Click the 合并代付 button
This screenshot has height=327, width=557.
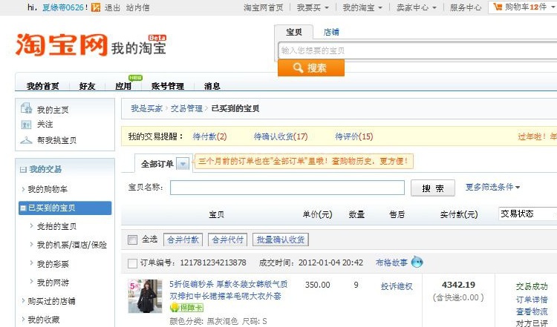(x=228, y=240)
